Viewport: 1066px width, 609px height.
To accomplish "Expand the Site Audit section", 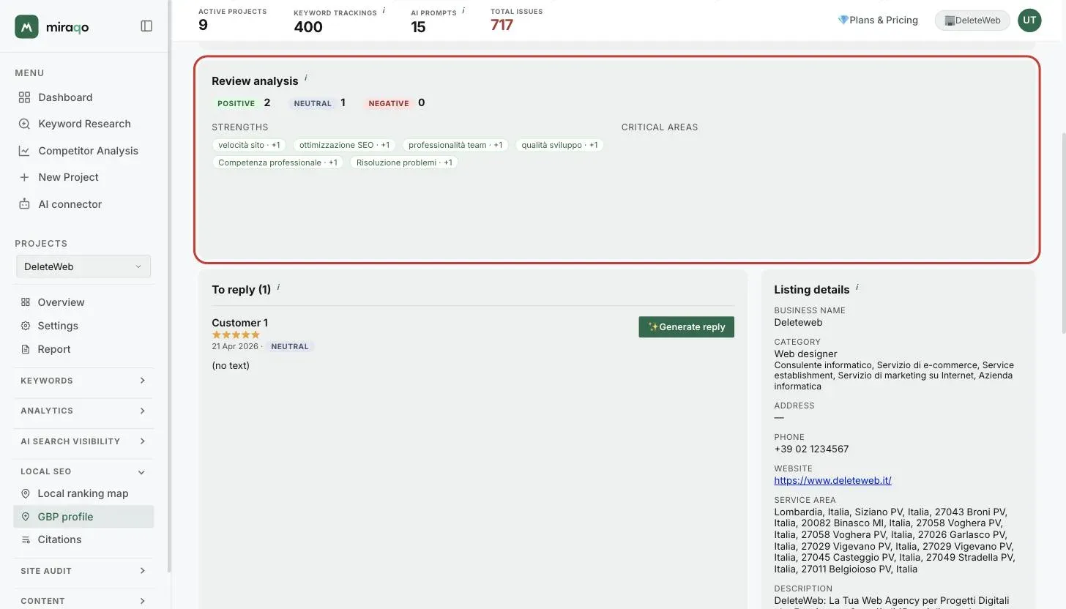I will [x=83, y=571].
